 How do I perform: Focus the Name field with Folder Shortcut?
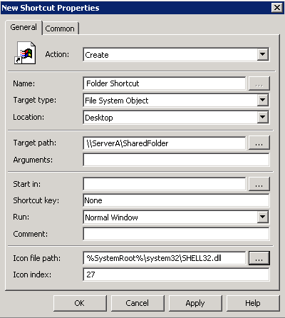point(165,83)
